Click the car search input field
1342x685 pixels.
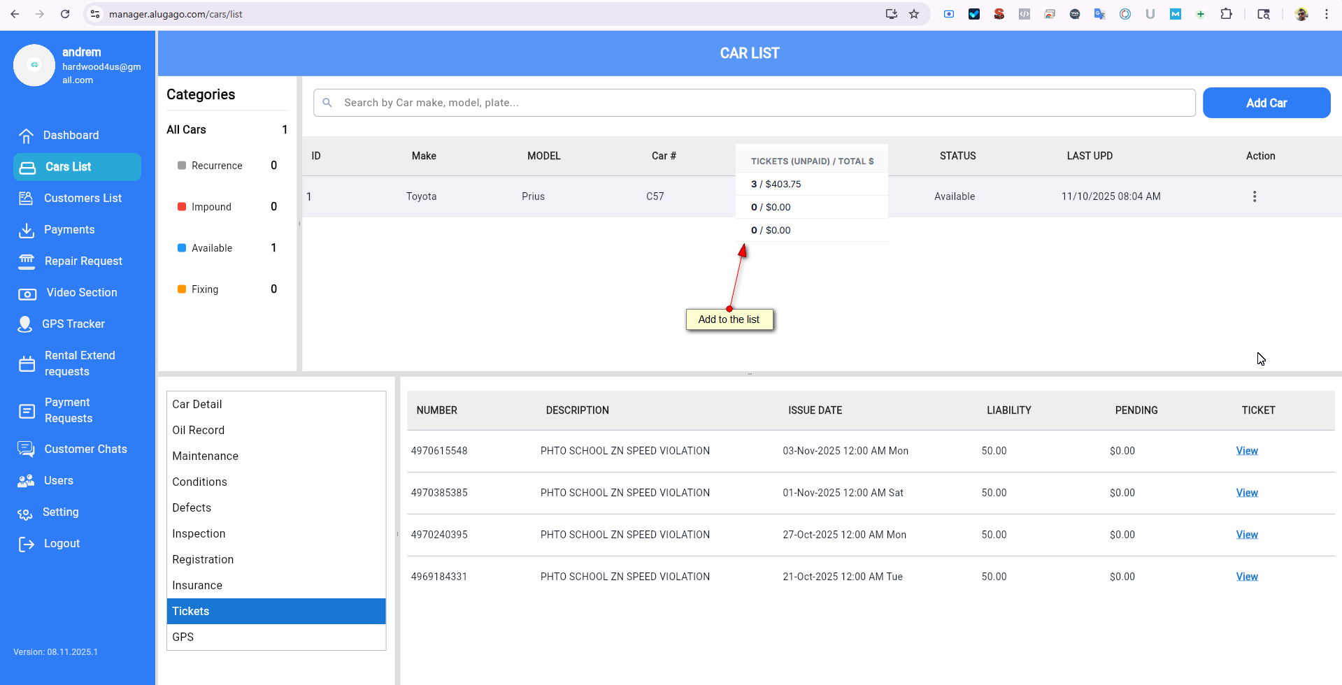(755, 103)
